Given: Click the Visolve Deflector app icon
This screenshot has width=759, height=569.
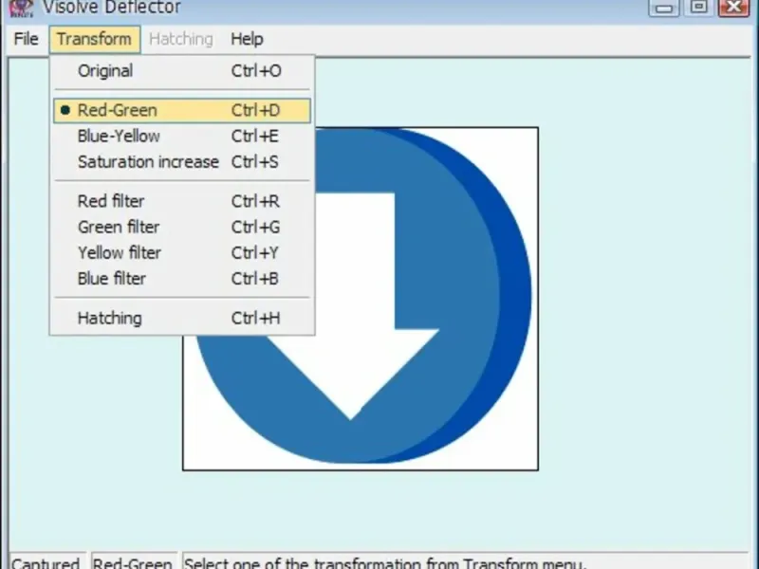Looking at the screenshot, I should point(21,8).
